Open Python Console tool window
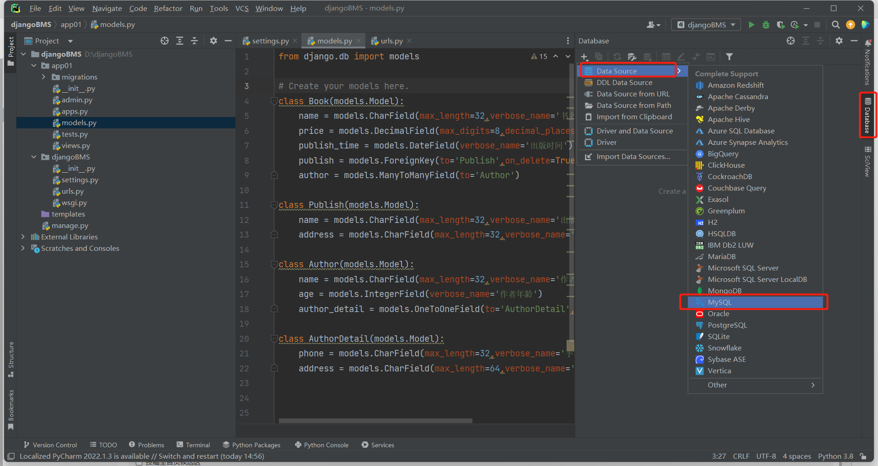 tap(321, 445)
